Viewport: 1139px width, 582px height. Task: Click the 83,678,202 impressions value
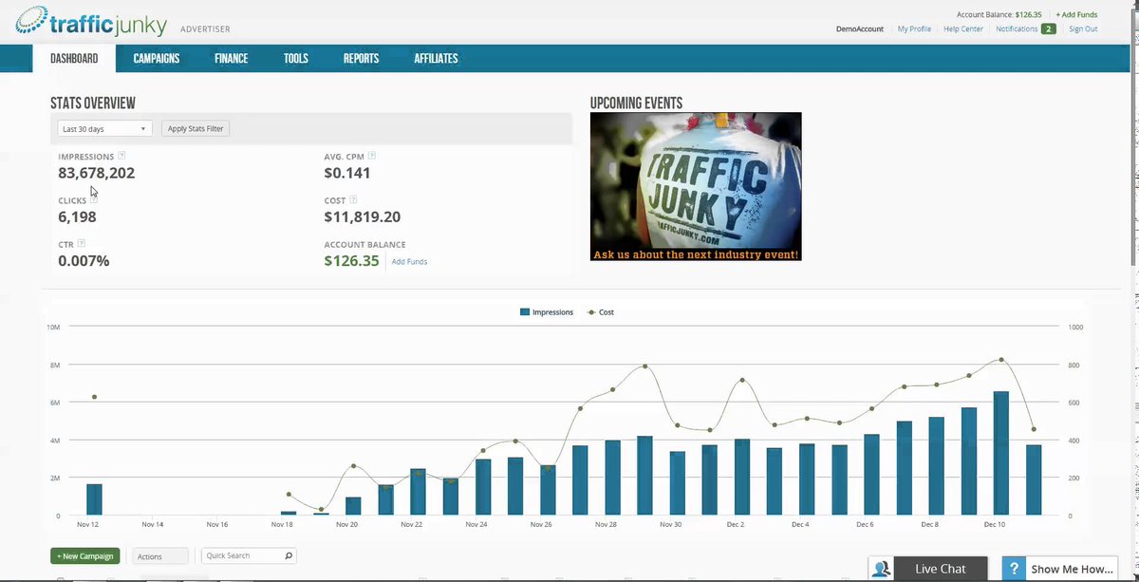point(97,173)
